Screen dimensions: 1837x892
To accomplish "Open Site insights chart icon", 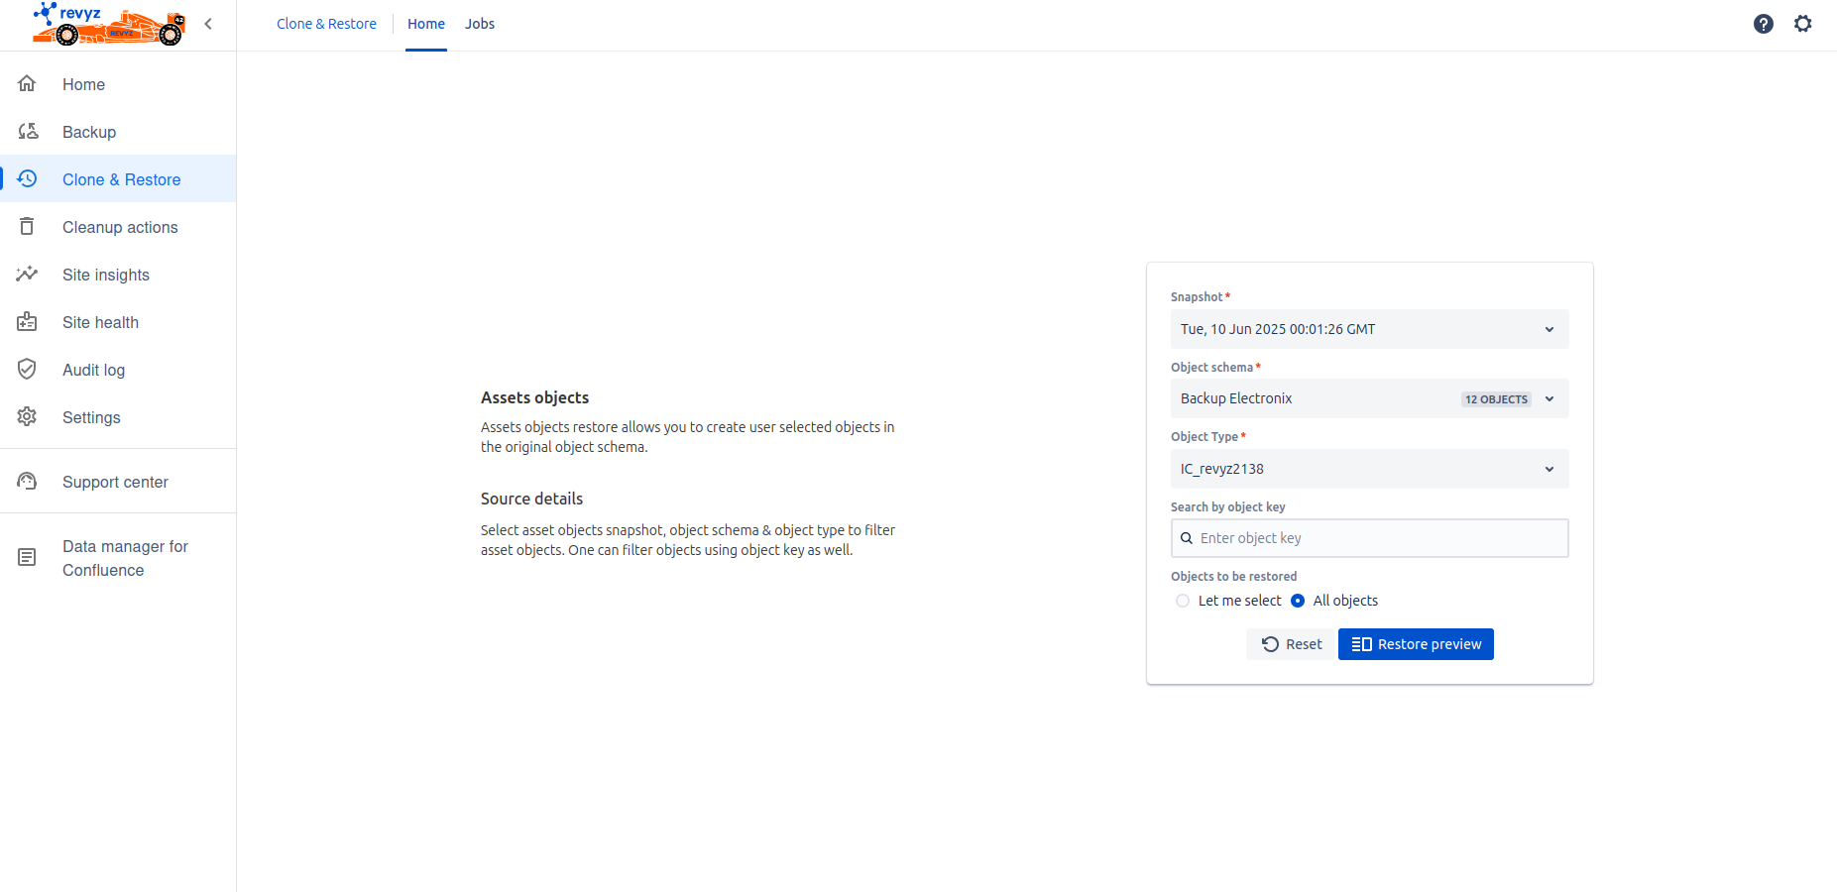I will tap(27, 275).
